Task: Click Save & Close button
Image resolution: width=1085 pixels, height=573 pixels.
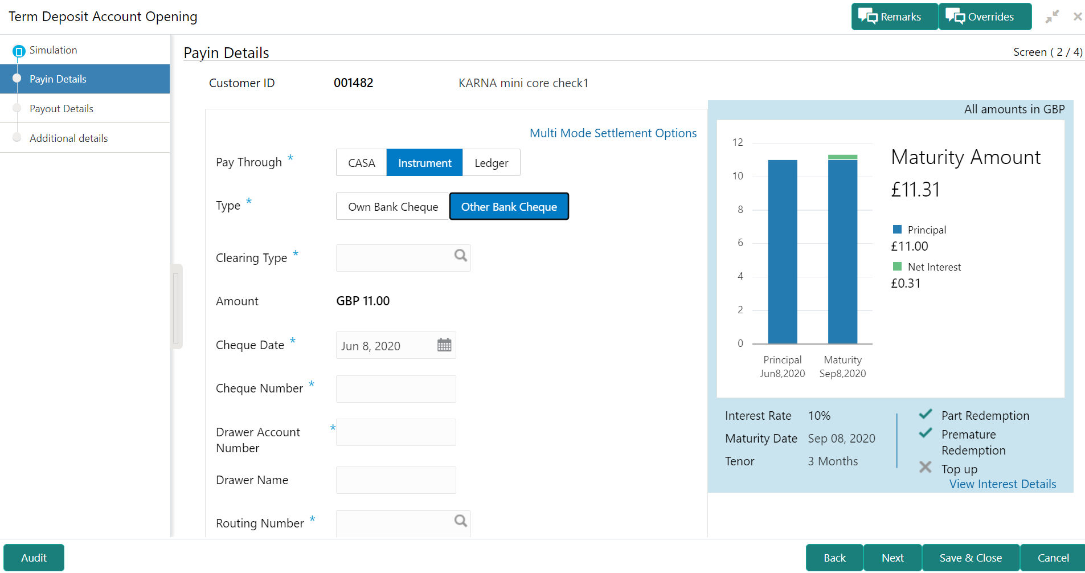Action: [x=971, y=558]
